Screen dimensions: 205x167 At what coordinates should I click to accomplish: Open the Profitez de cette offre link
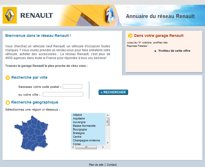click(x=174, y=51)
